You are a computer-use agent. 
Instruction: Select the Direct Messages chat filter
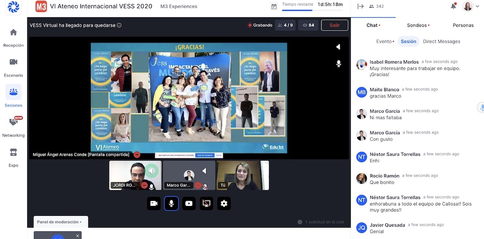click(x=441, y=42)
